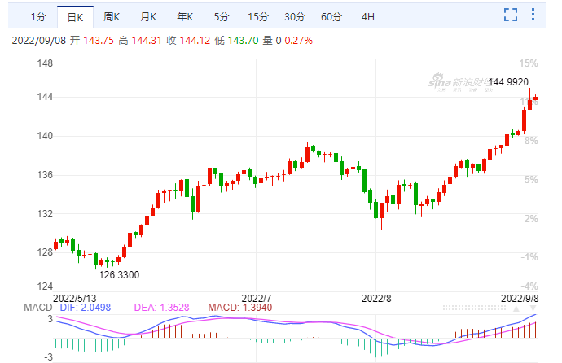
Task: Select the 30分 interval tab
Action: 295,16
